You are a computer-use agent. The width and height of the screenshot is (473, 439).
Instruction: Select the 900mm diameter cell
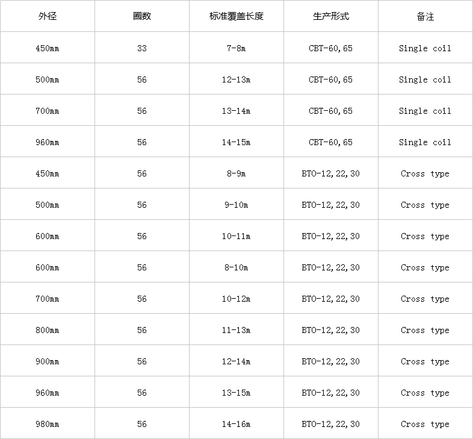point(47,361)
